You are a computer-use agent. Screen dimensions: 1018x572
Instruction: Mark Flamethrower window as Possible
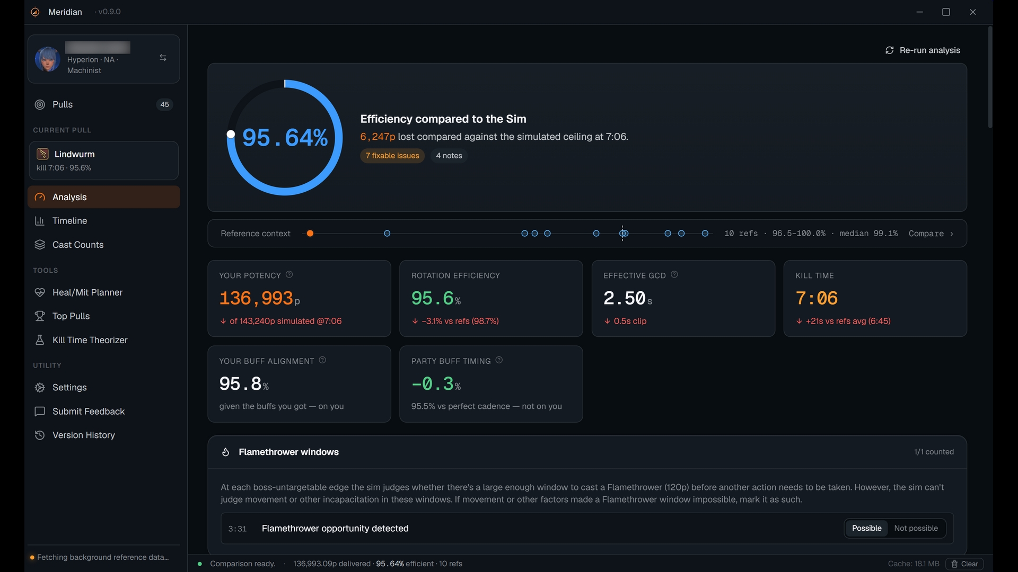tap(866, 529)
